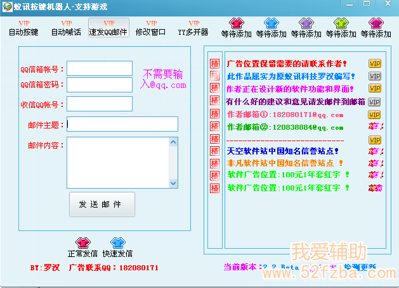
Task: Click the 检测更新 link
Action: coord(360,266)
